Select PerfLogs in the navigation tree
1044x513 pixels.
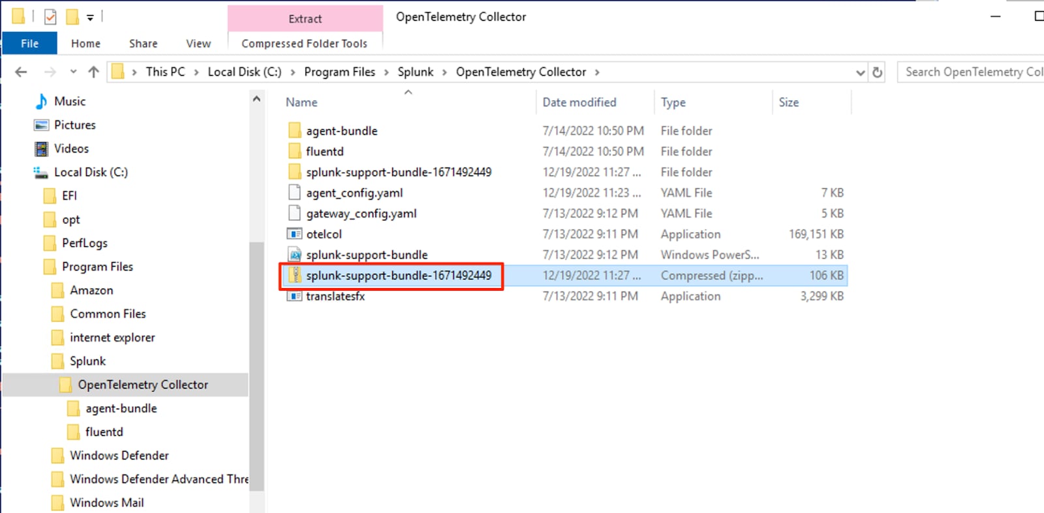pos(85,243)
